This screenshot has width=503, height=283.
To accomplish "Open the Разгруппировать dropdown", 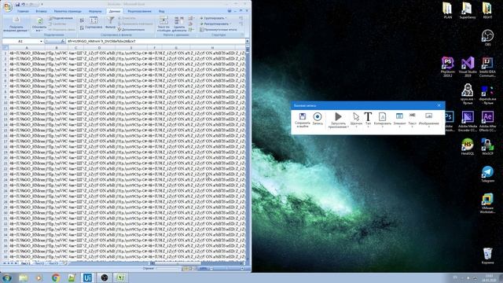I will (215, 24).
